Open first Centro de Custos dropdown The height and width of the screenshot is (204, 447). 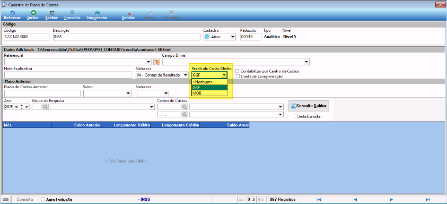click(281, 107)
